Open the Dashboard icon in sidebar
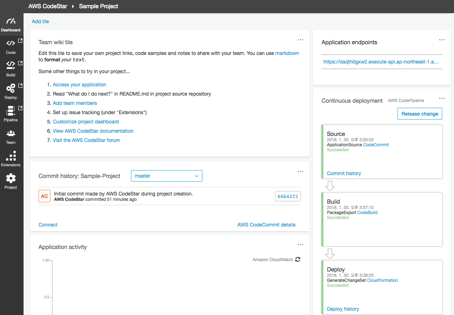The image size is (454, 315). 11,22
